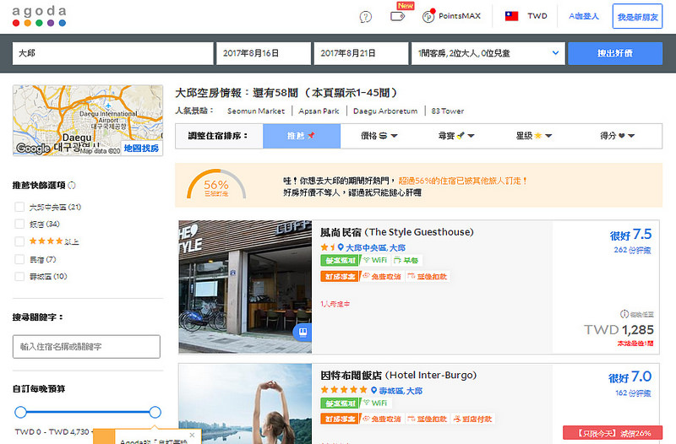Open the 星級 sort dropdown
This screenshot has height=444, width=676.
coord(533,136)
